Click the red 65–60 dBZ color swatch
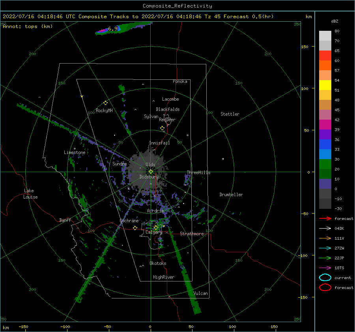The height and width of the screenshot is (332, 355). coord(325,56)
